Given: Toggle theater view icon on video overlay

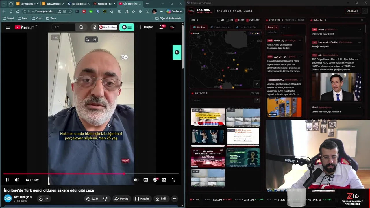Looking at the screenshot, I should coord(88,39).
